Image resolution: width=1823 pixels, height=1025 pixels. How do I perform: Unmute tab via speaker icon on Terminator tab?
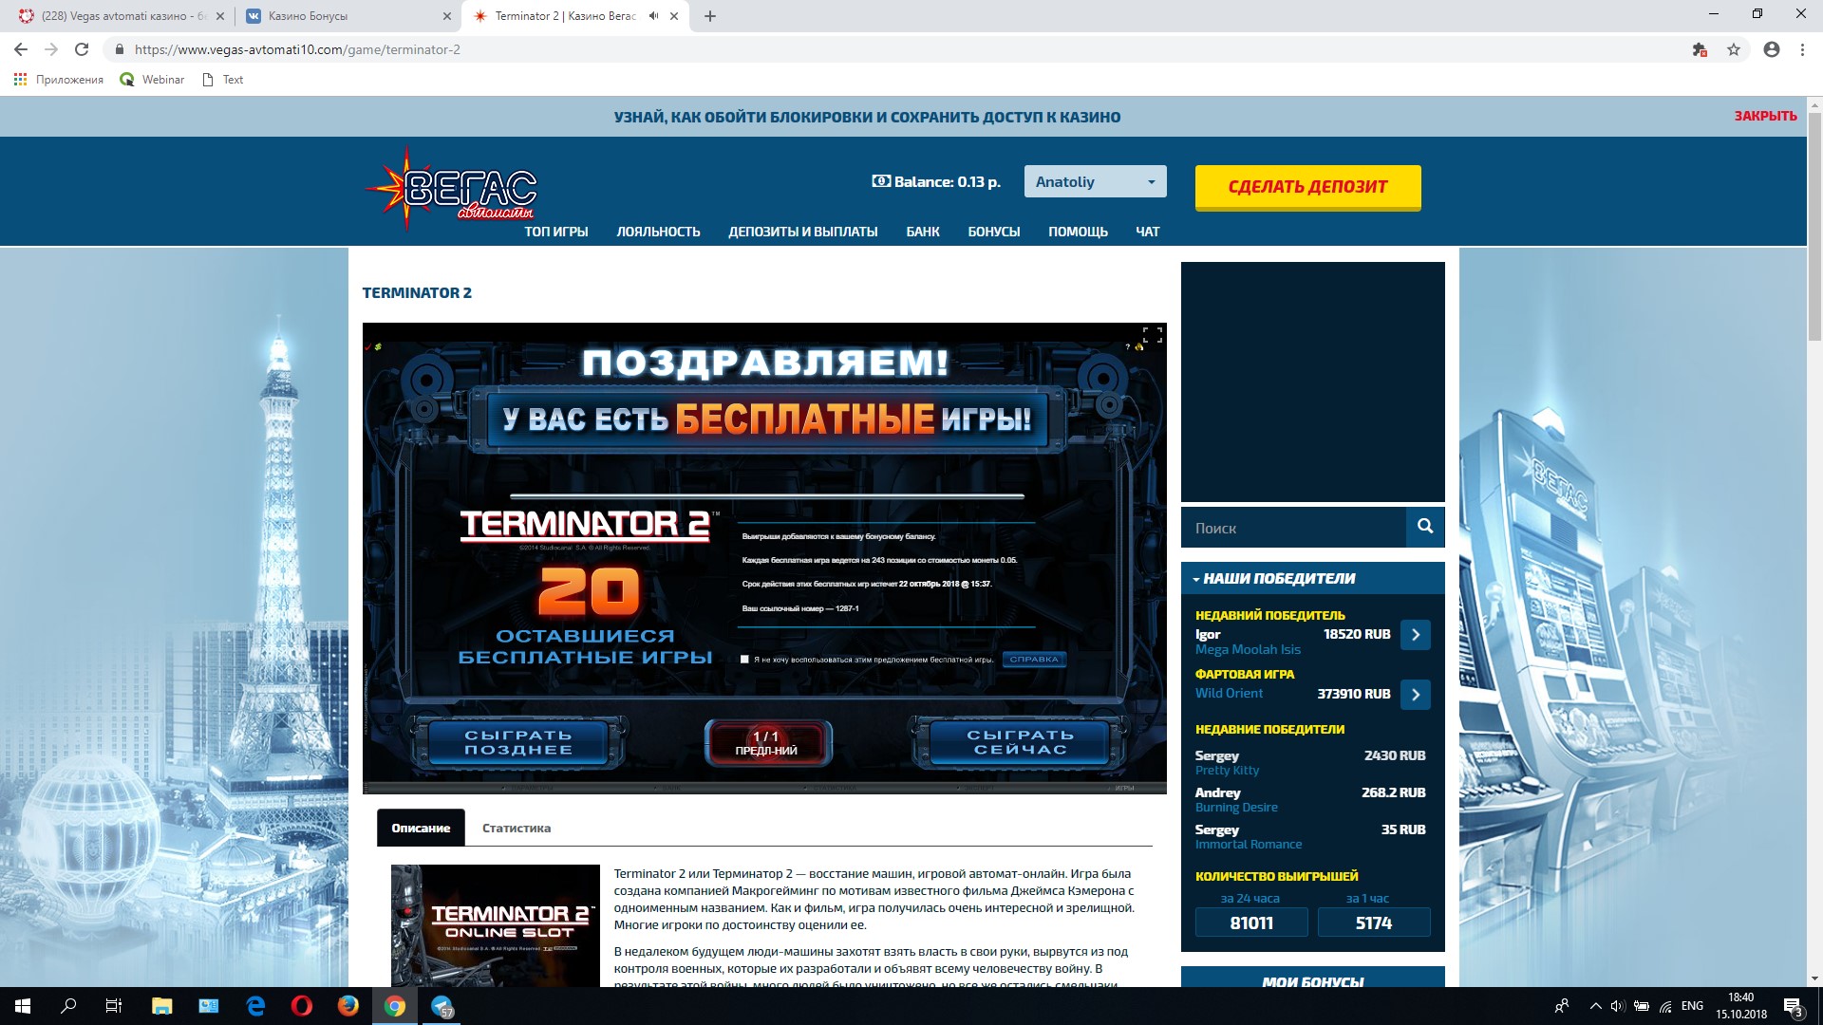[x=653, y=16]
